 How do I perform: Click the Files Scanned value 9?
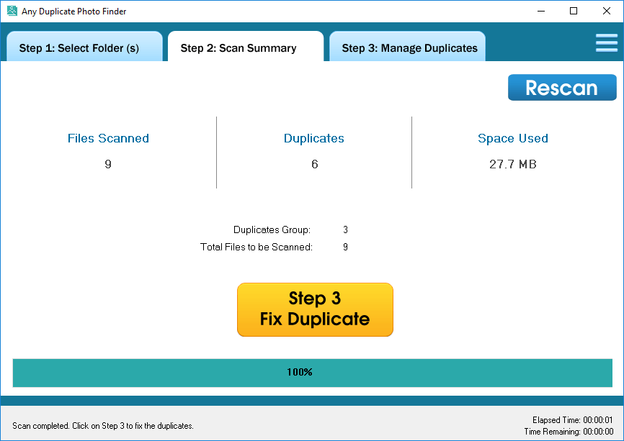click(x=108, y=164)
